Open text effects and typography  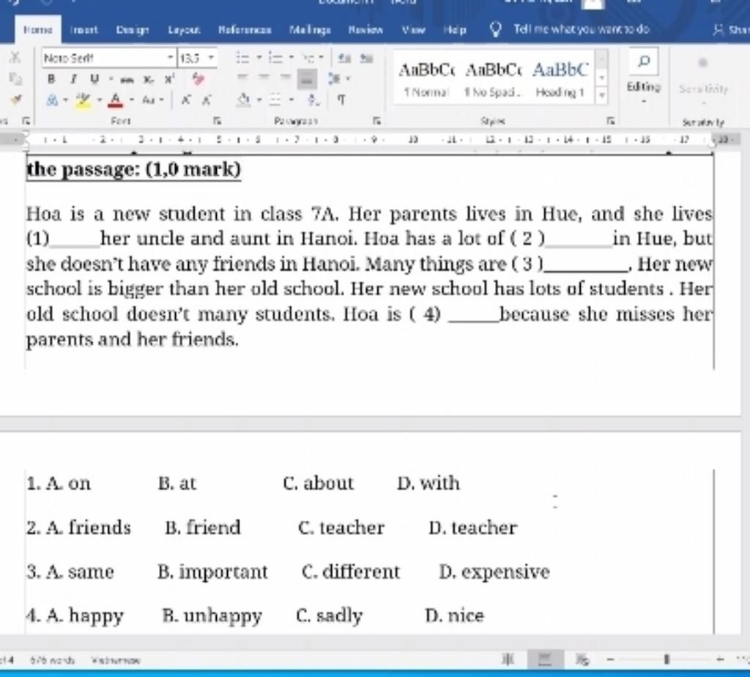[53, 100]
